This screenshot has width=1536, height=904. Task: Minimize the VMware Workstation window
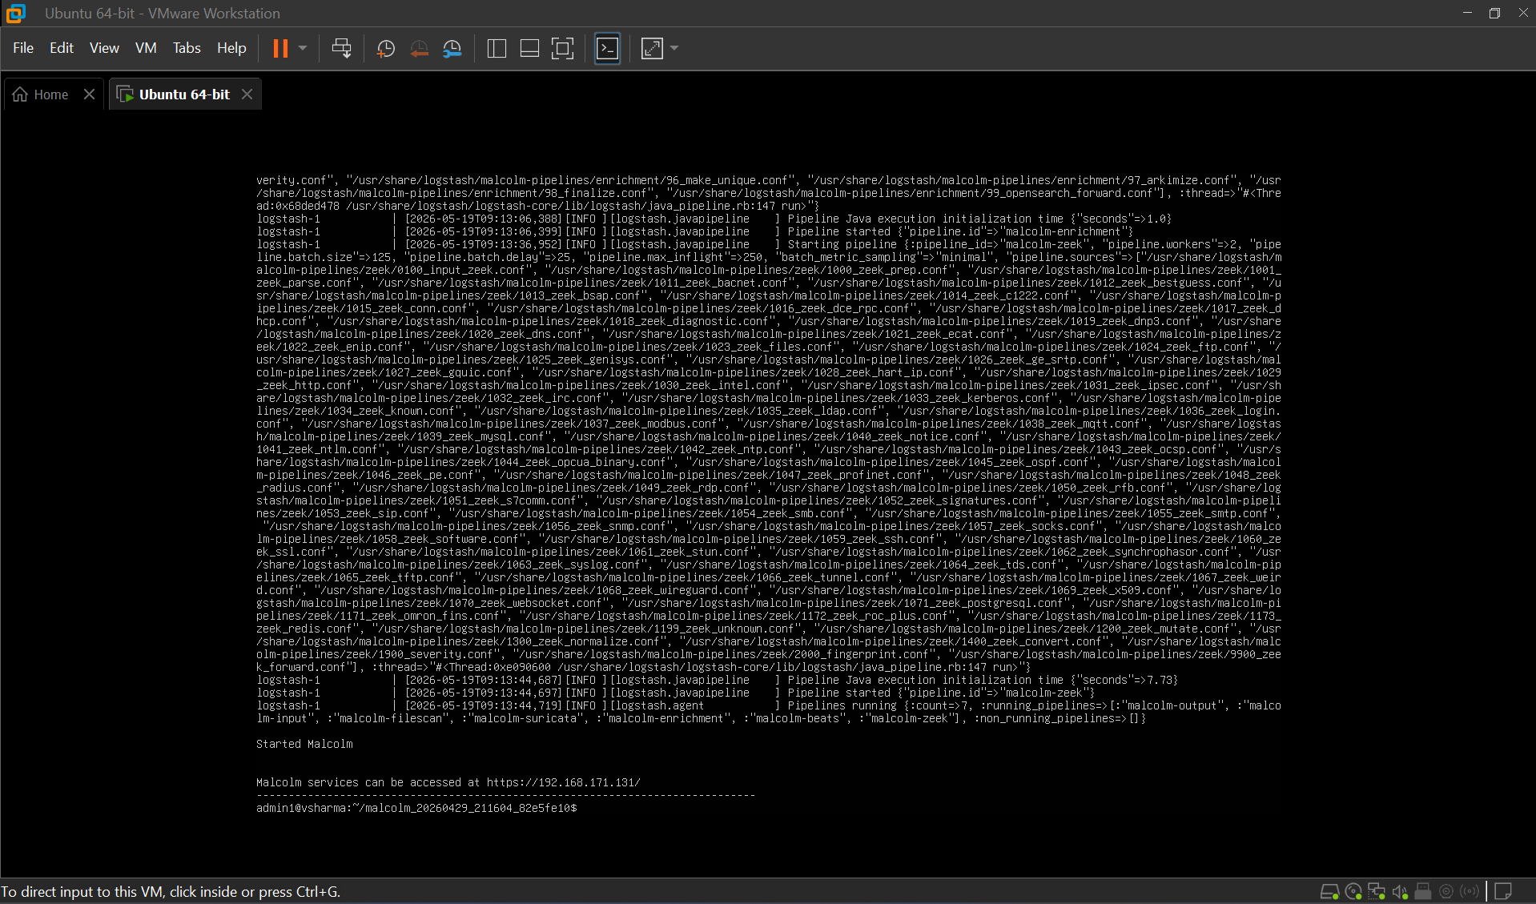click(1467, 13)
